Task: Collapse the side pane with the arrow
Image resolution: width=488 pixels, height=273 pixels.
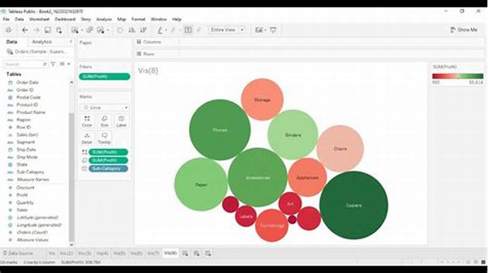Action: click(71, 41)
